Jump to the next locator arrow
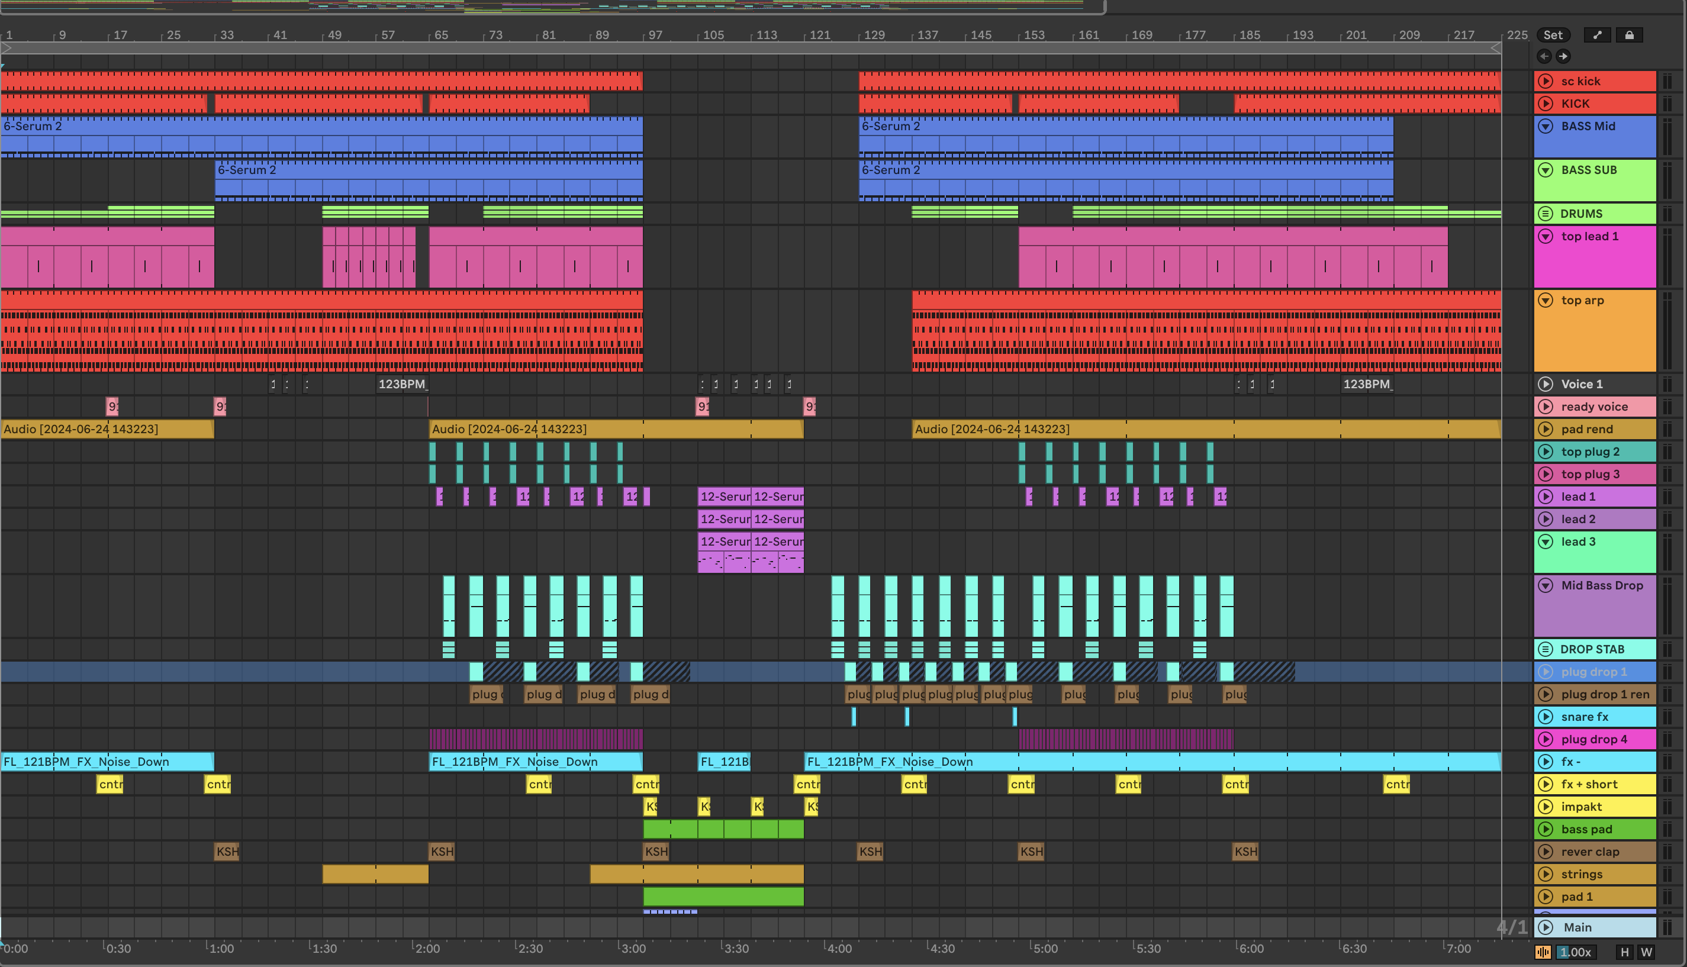Image resolution: width=1687 pixels, height=967 pixels. [x=1563, y=56]
